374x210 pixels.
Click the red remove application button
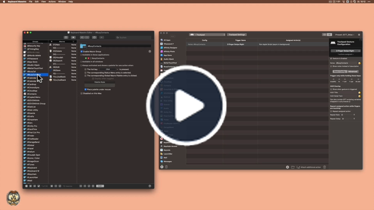[88, 58]
